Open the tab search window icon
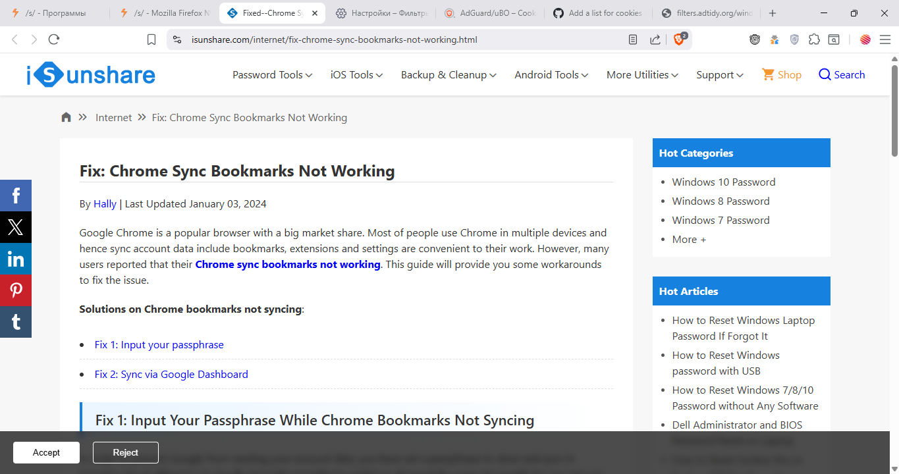 pyautogui.click(x=834, y=39)
